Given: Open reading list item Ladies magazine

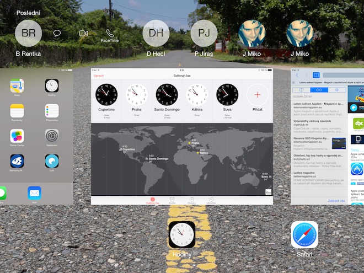Looking at the screenshot, I should (319, 178).
